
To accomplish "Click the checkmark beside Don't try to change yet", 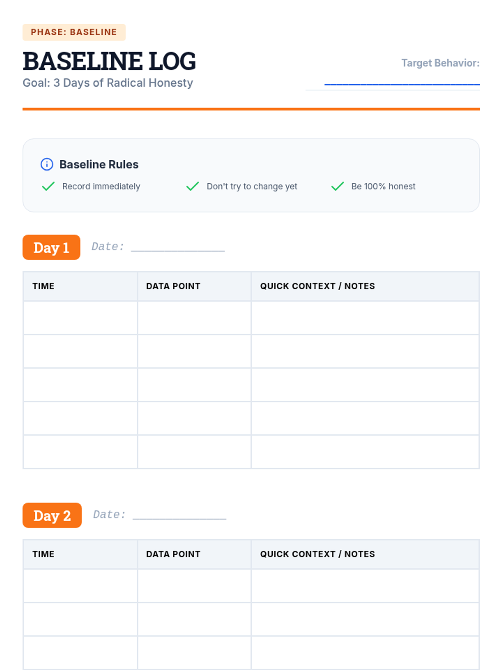I will [x=192, y=186].
